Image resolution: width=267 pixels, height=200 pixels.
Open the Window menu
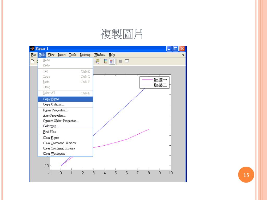[100, 55]
